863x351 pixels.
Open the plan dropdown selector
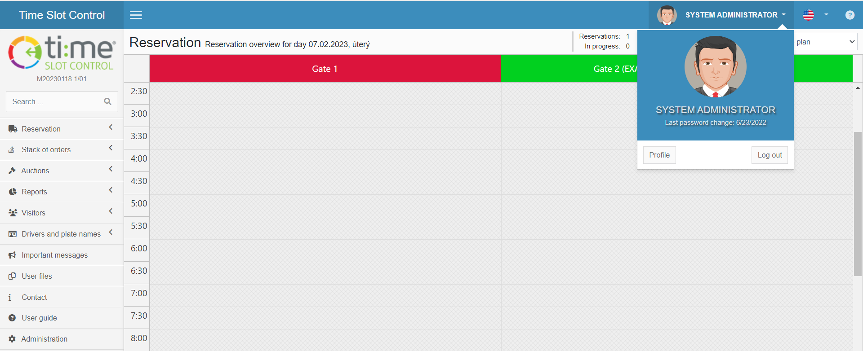pyautogui.click(x=826, y=42)
